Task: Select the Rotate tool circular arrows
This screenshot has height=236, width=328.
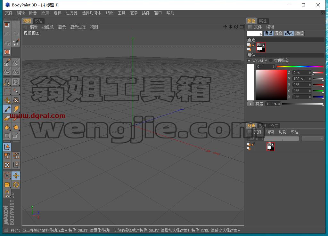Action: [x=16, y=185]
